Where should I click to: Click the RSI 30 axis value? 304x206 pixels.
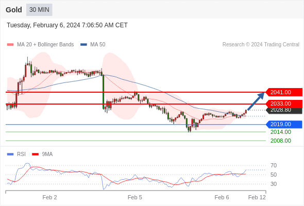point(274,184)
